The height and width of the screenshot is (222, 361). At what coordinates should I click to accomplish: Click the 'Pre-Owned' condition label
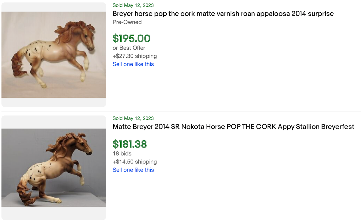click(127, 22)
